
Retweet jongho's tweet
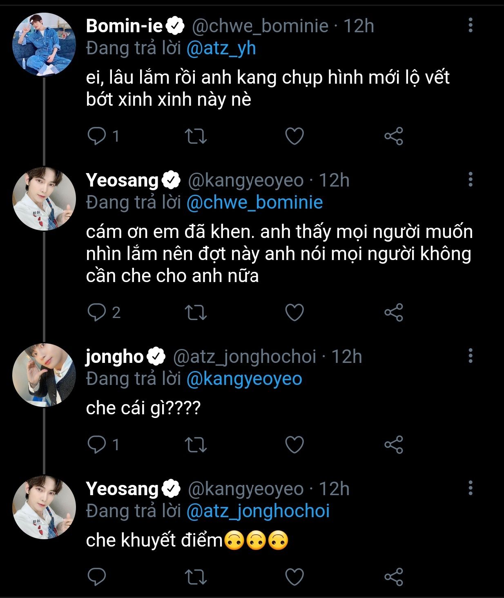point(196,445)
